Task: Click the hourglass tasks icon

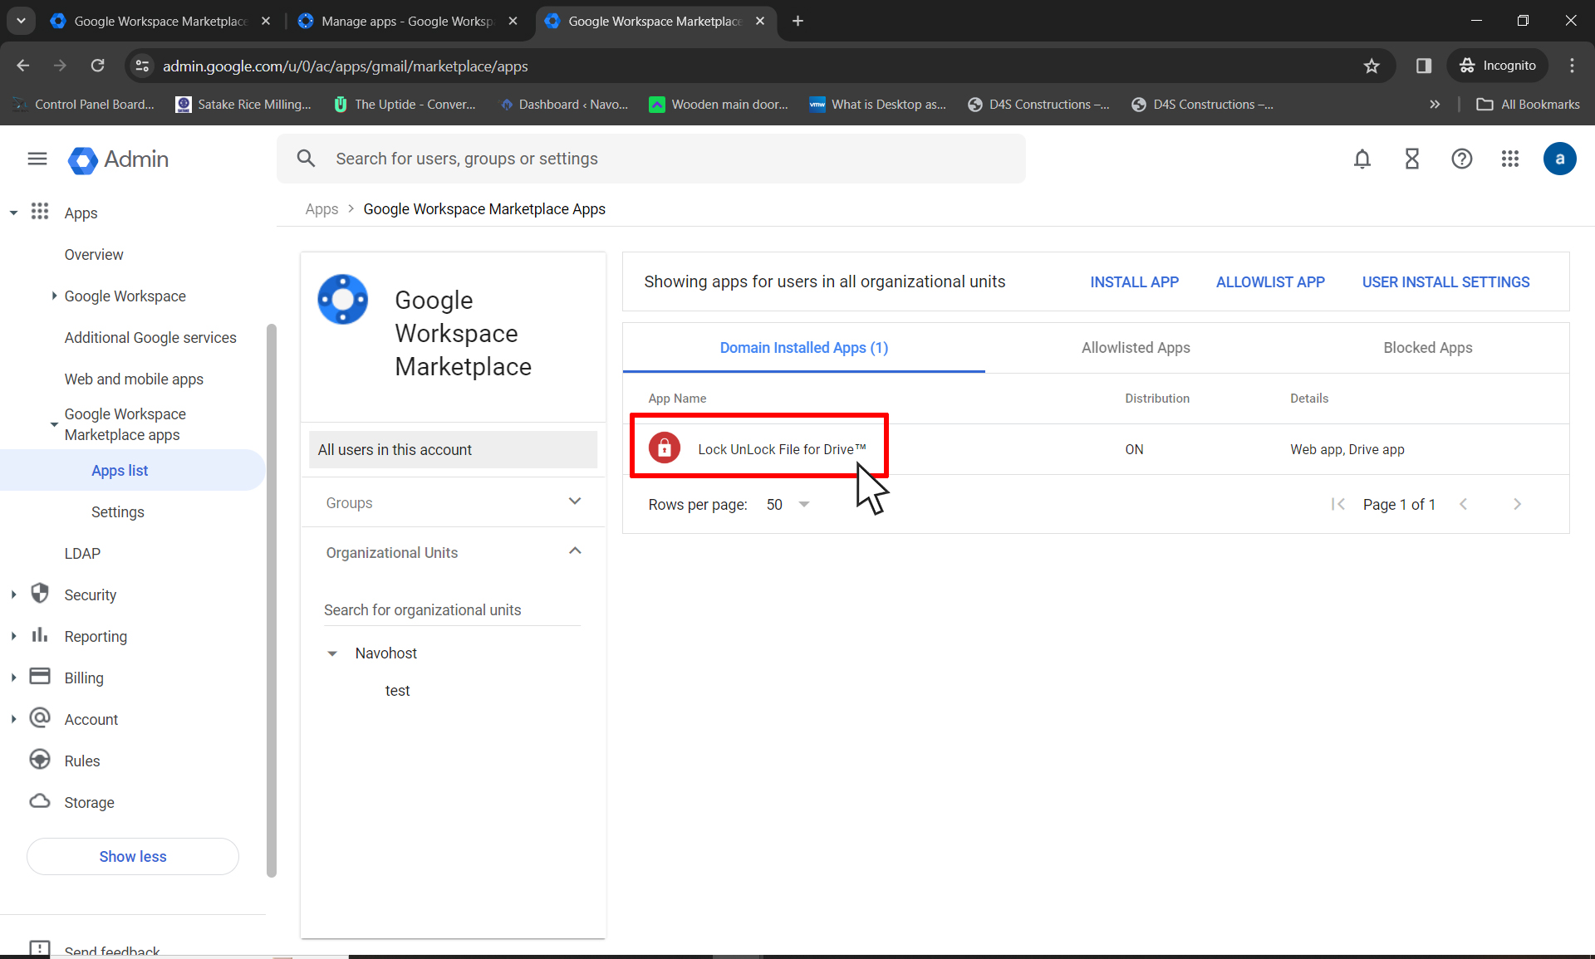Action: pyautogui.click(x=1411, y=159)
